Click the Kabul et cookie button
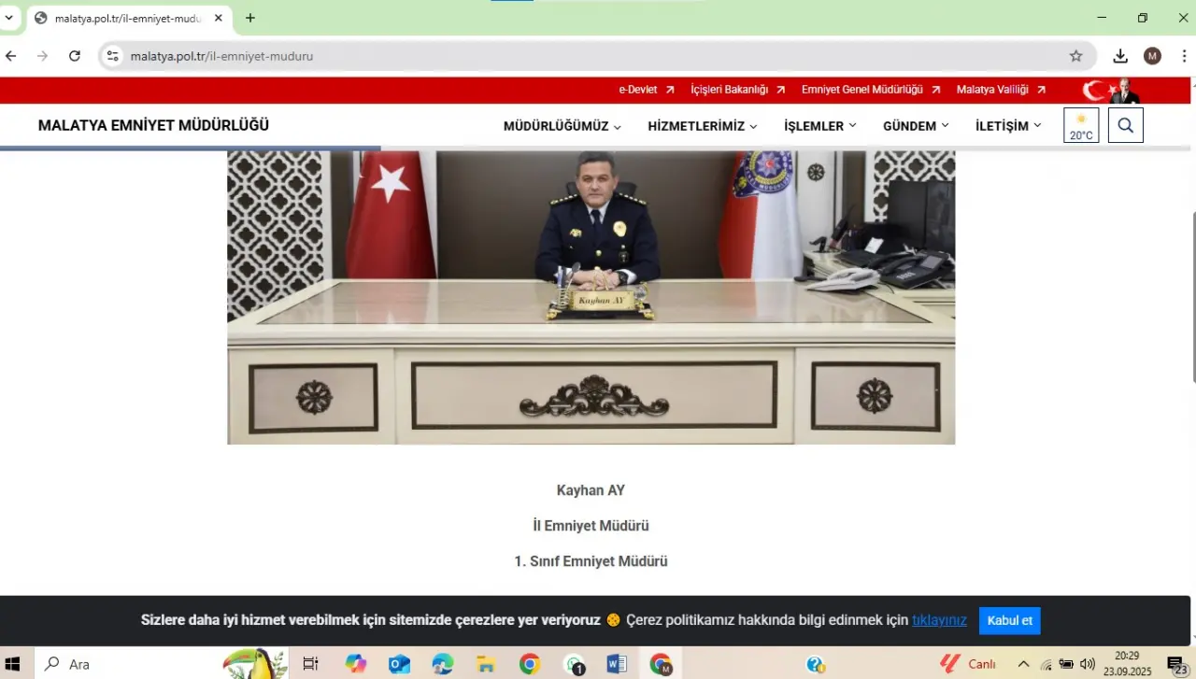This screenshot has height=679, width=1196. tap(1009, 621)
